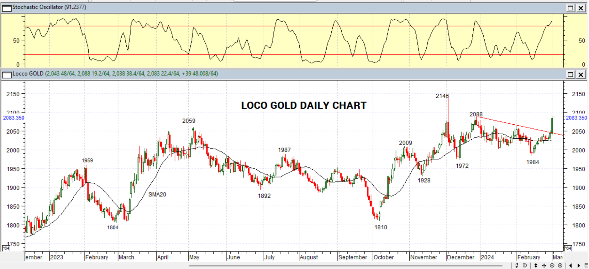Click the 1804 low label
This screenshot has height=269, width=589.
pos(113,227)
